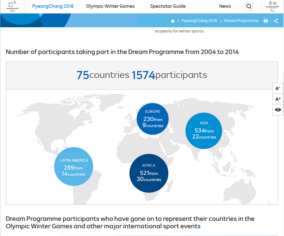
Task: Go to PyeongChang 2018 breadcrumb link
Action: click(x=199, y=21)
